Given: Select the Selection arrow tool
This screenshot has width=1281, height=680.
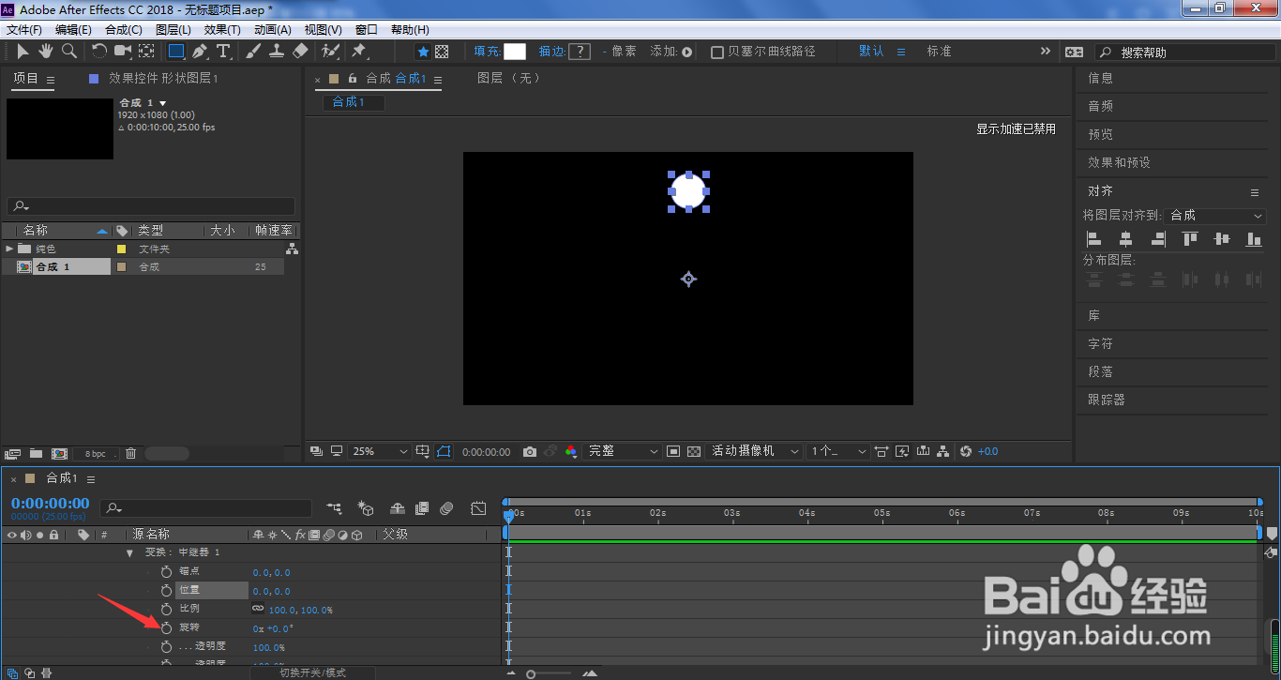Looking at the screenshot, I should coord(23,51).
